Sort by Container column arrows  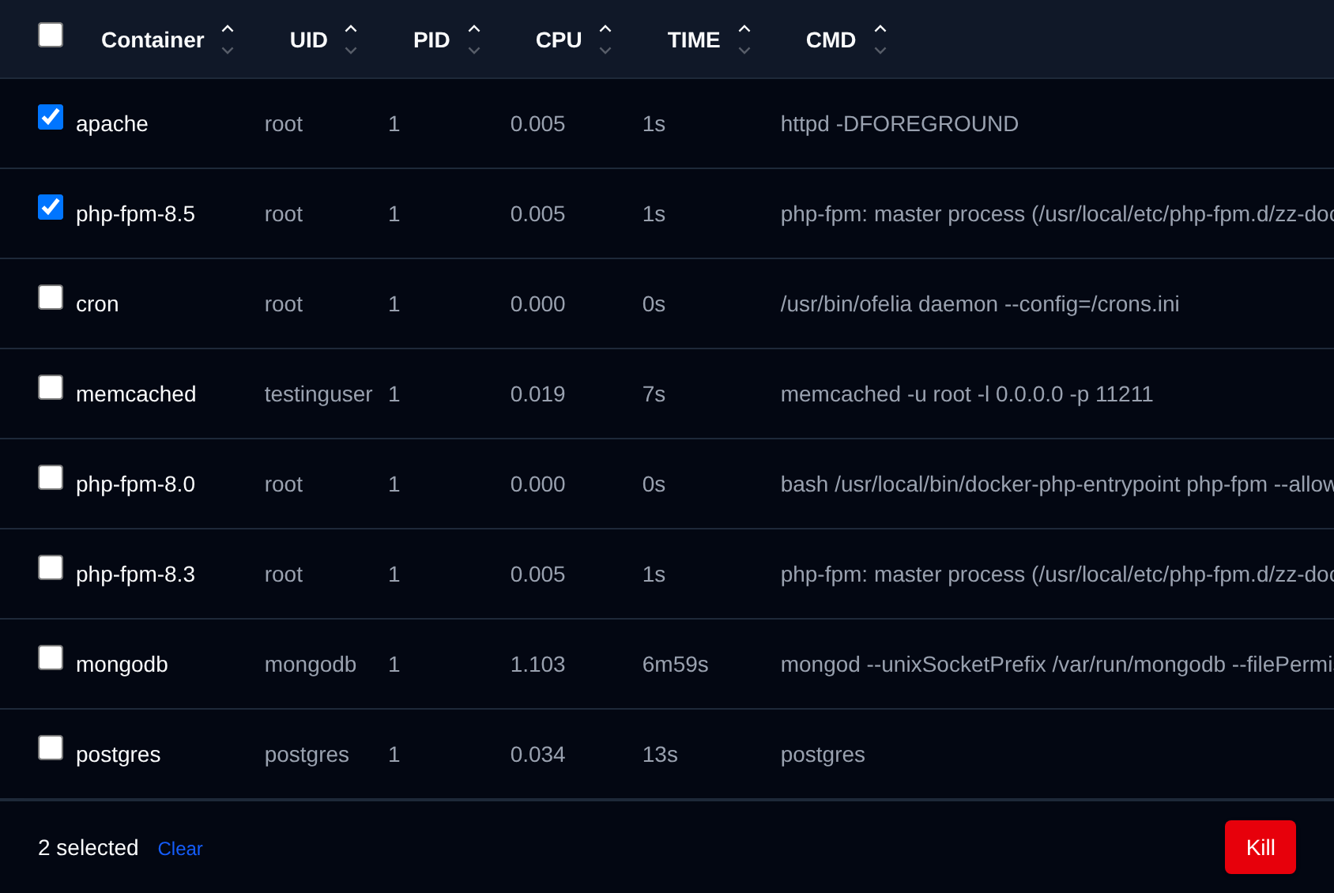coord(228,40)
